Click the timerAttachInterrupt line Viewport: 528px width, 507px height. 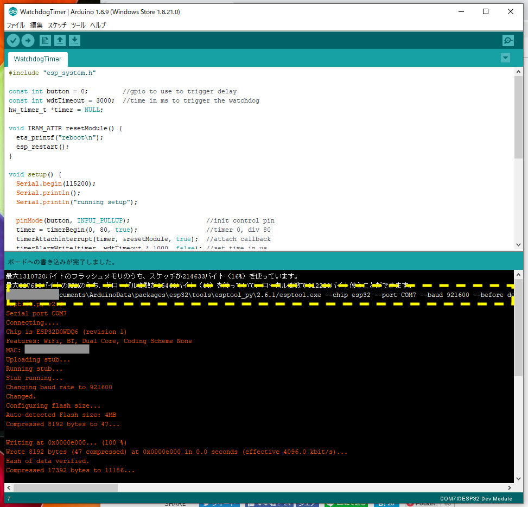[107, 239]
